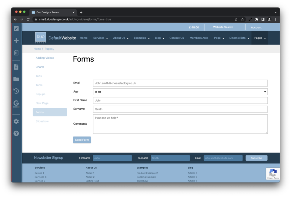This screenshot has width=291, height=197.
Task: Go to Home in the navigation bar
Action: (84, 38)
